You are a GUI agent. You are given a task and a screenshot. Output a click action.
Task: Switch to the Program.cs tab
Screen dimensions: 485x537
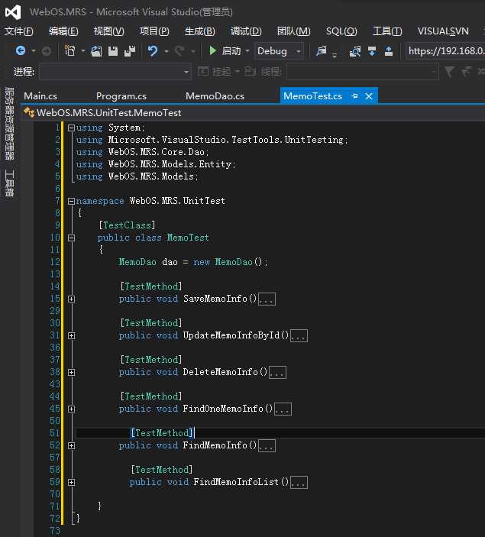pyautogui.click(x=121, y=96)
